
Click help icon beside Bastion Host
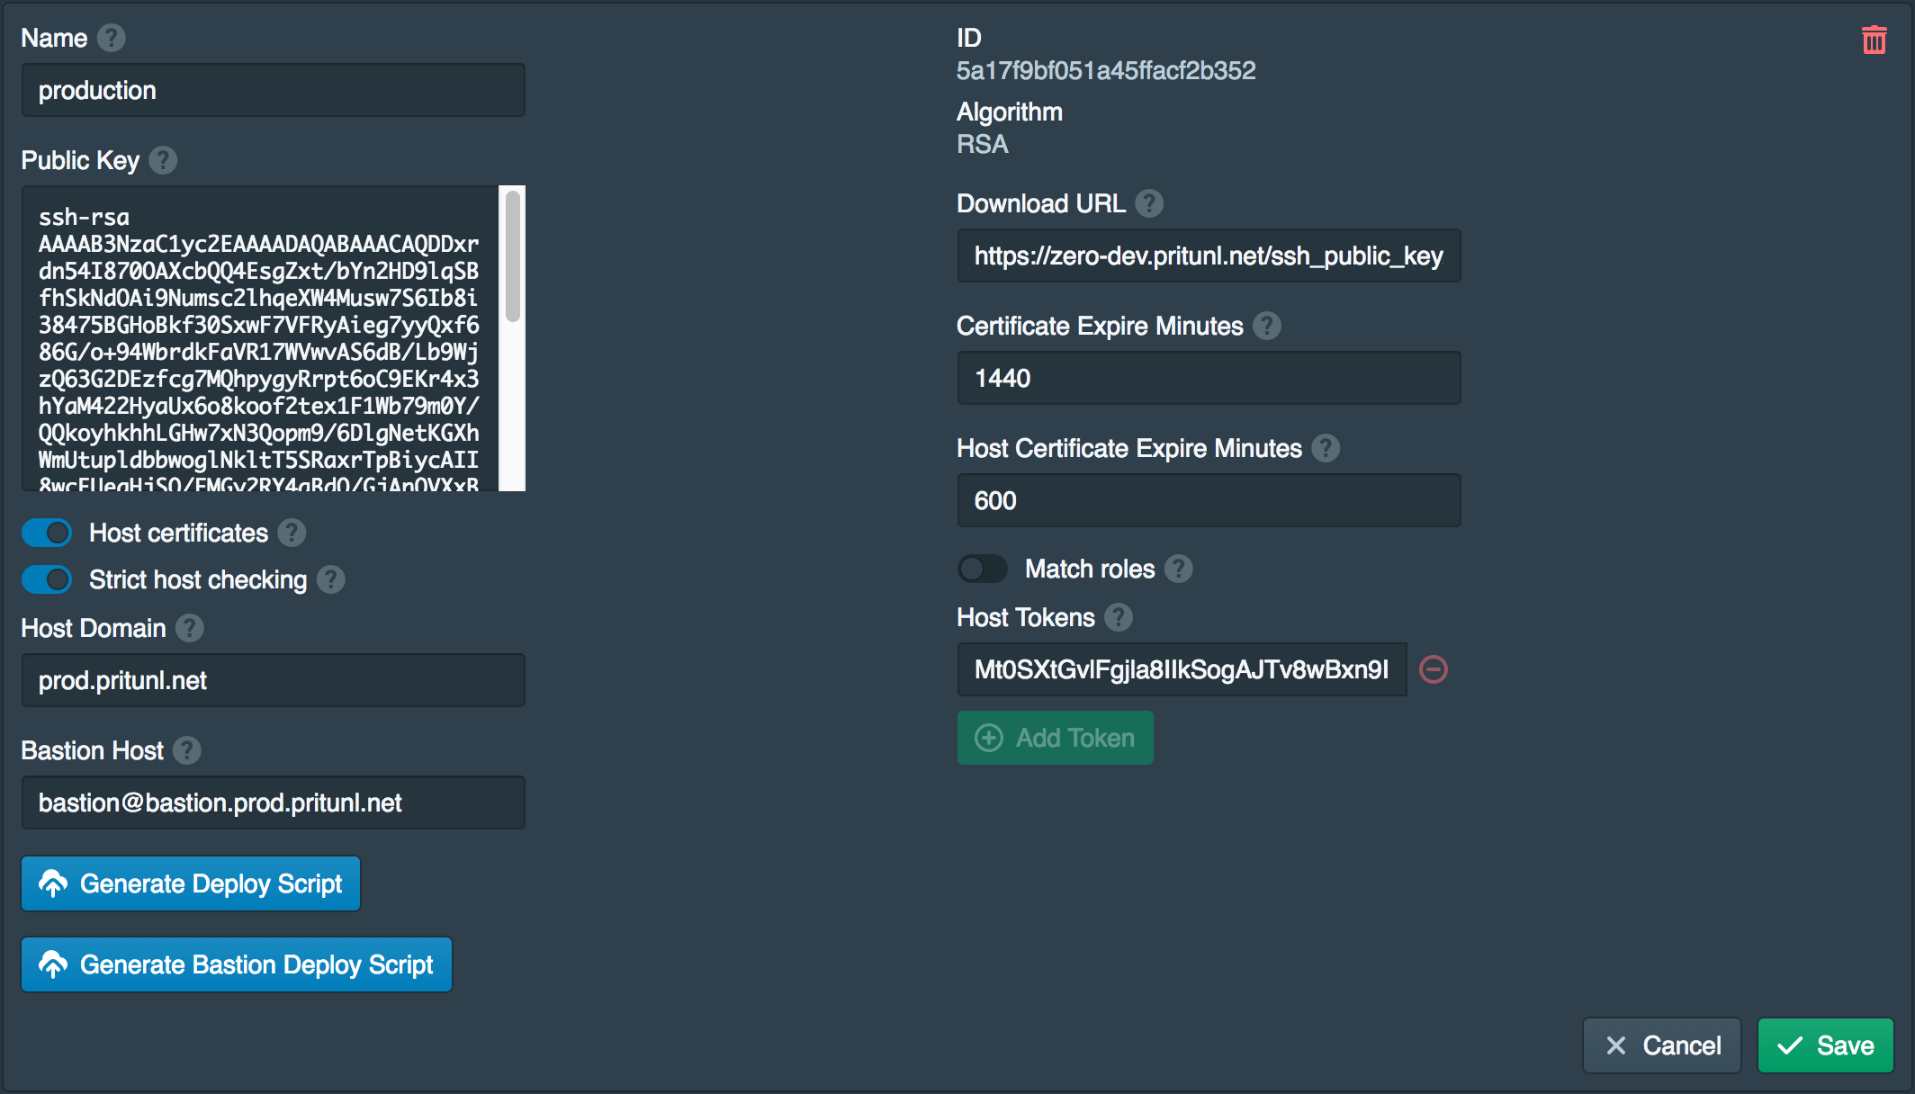(x=187, y=750)
